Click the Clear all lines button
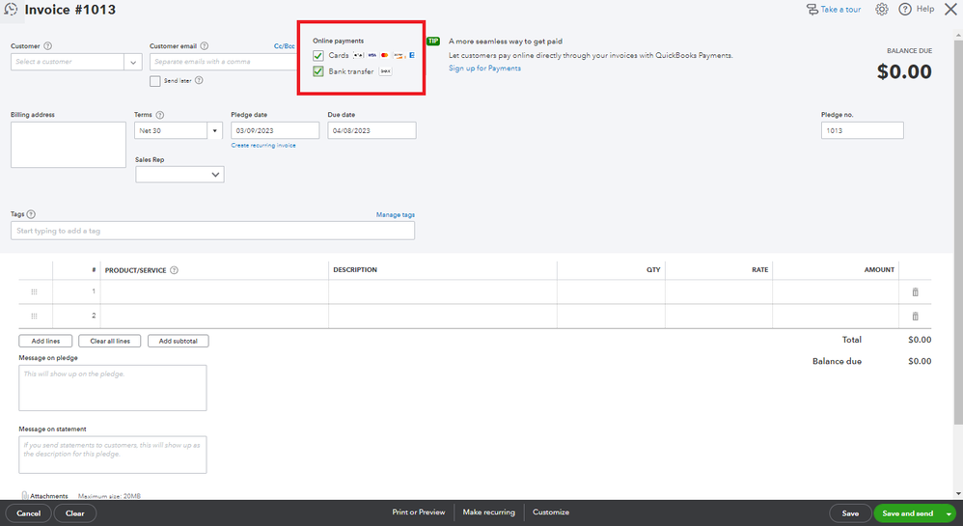This screenshot has height=526, width=963. click(x=110, y=341)
